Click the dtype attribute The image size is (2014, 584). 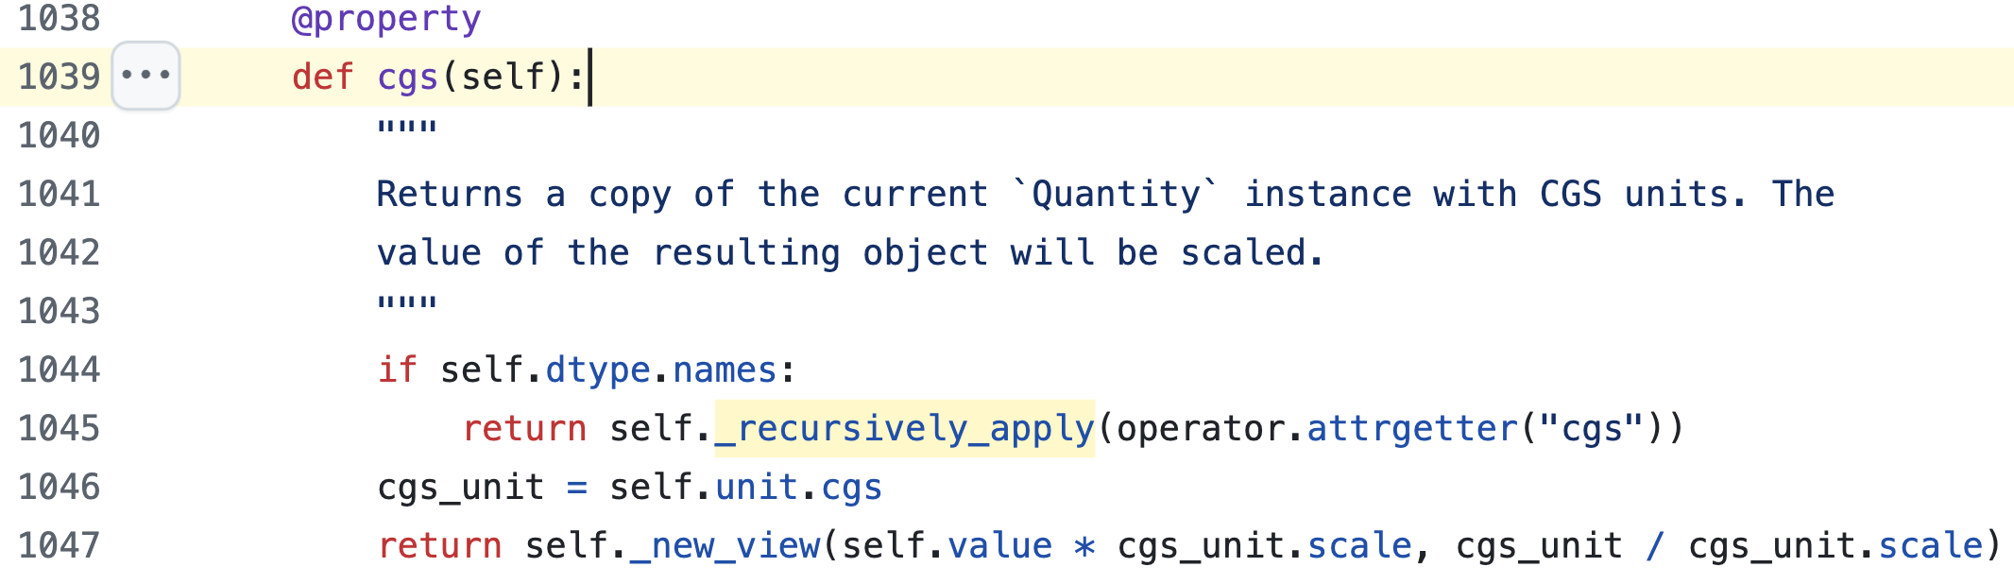pos(598,369)
